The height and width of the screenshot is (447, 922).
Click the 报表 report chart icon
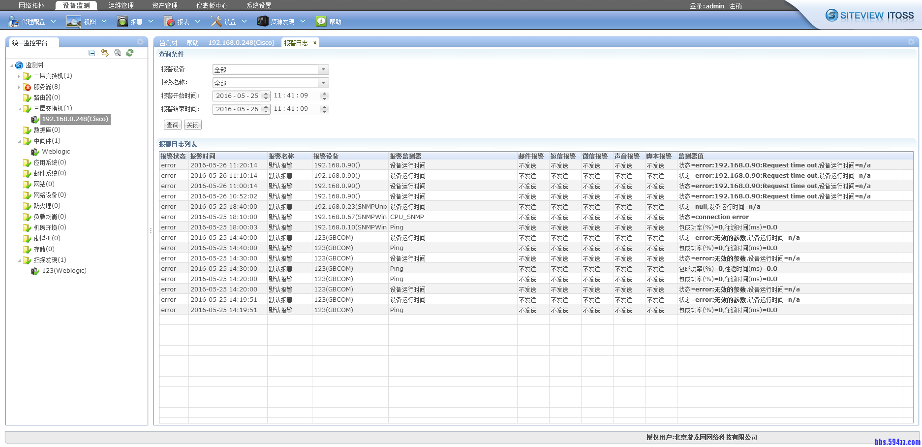[x=169, y=21]
